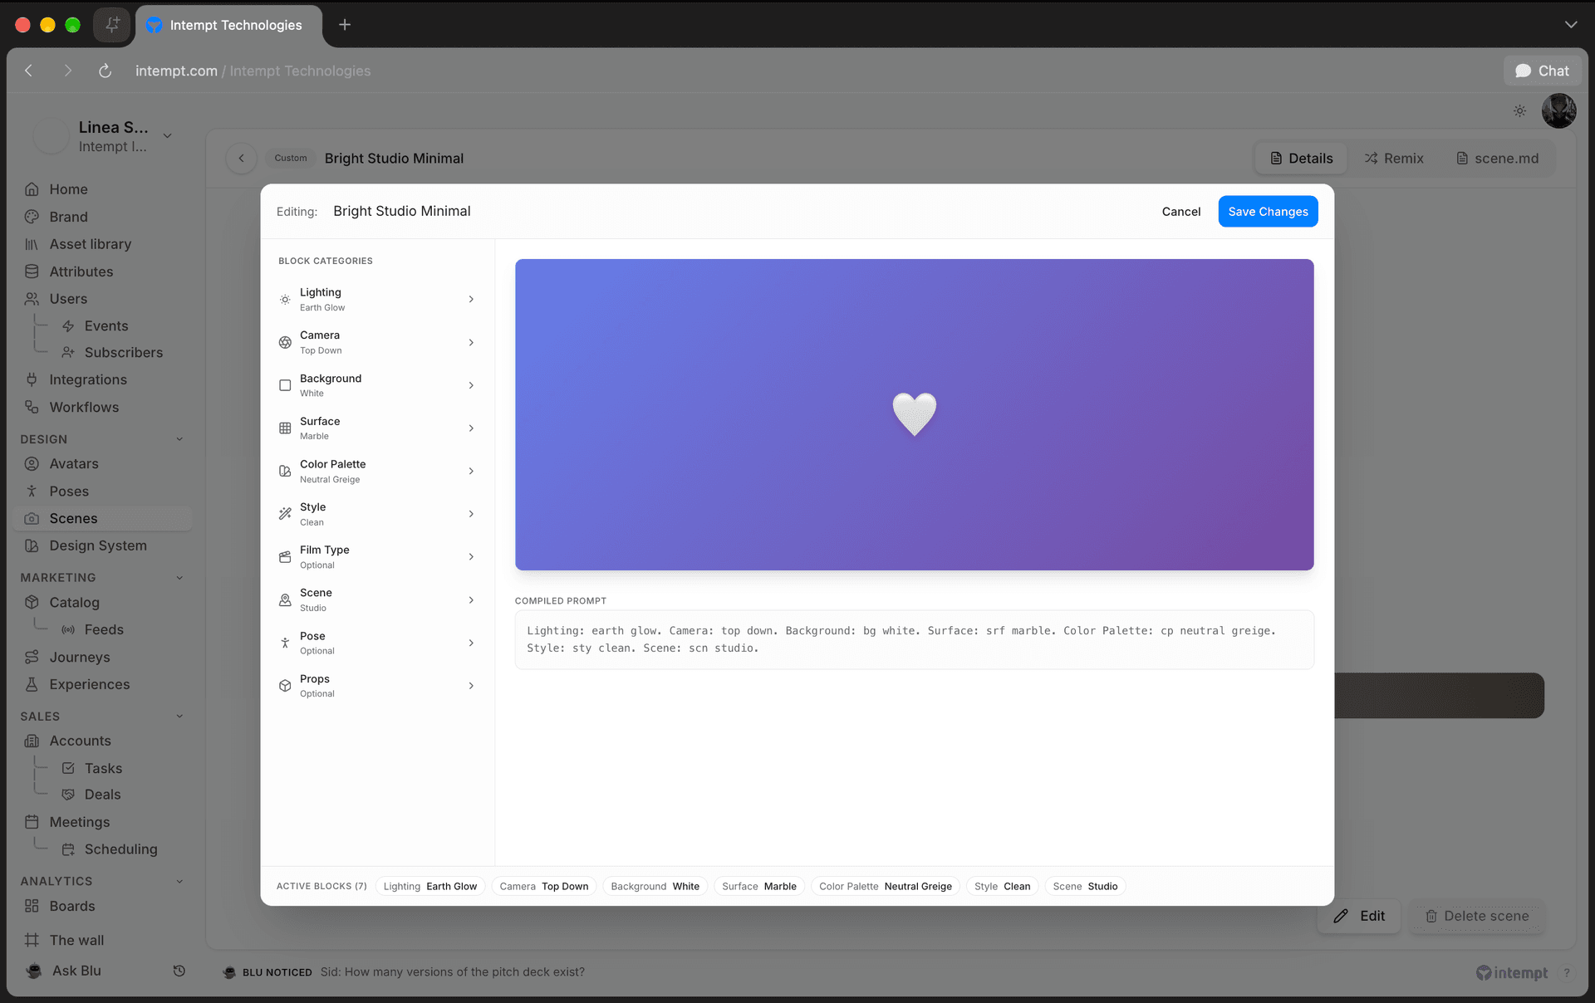Click the gradient preview image with heart
The width and height of the screenshot is (1595, 1003).
point(914,414)
